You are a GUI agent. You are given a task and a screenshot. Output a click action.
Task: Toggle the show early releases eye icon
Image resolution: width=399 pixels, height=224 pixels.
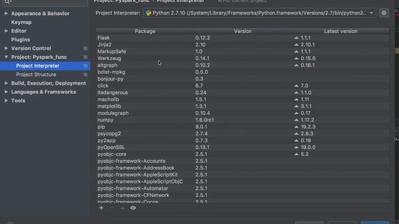point(133,208)
